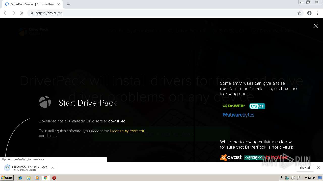Close the DriverPack Solution tab
Image resolution: width=323 pixels, height=181 pixels.
click(59, 4)
